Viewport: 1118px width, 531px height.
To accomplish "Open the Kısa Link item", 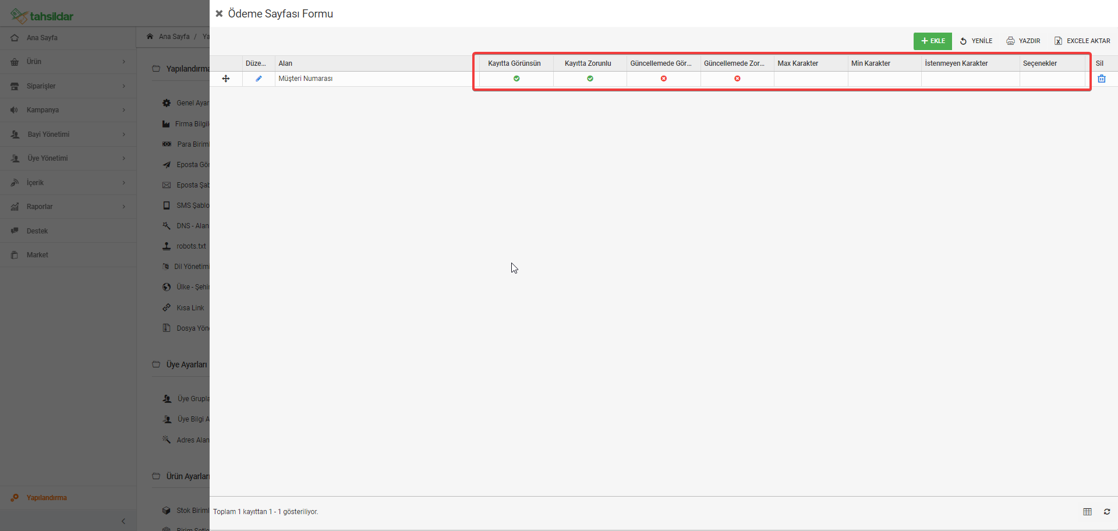I will [x=183, y=308].
